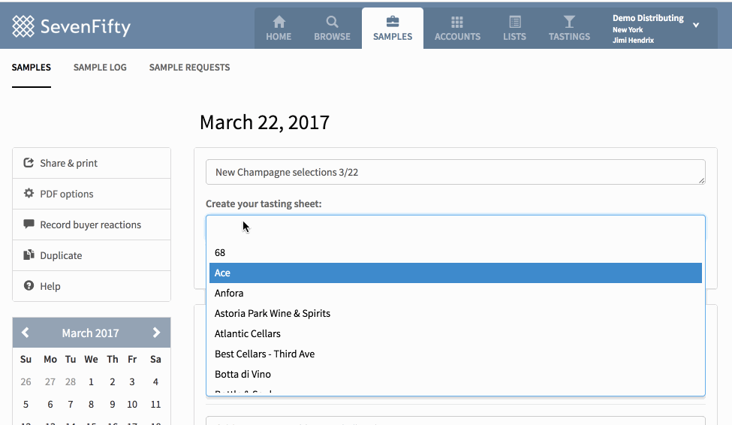The width and height of the screenshot is (732, 425).
Task: Open the HOME navigation tab
Action: (x=279, y=29)
